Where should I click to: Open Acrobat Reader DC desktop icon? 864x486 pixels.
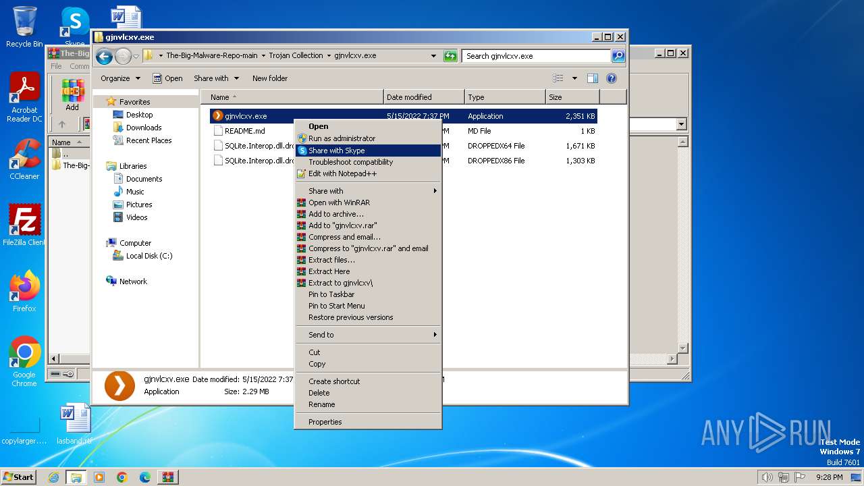(x=24, y=98)
